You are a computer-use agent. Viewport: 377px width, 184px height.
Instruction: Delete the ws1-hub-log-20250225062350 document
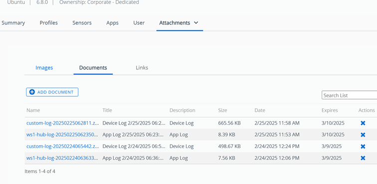(x=363, y=135)
